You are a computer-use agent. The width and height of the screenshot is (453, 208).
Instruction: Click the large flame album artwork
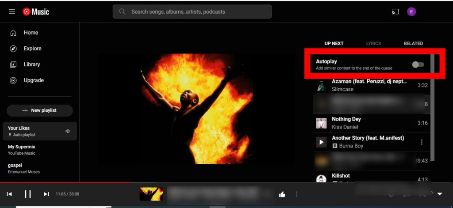pos(196,109)
